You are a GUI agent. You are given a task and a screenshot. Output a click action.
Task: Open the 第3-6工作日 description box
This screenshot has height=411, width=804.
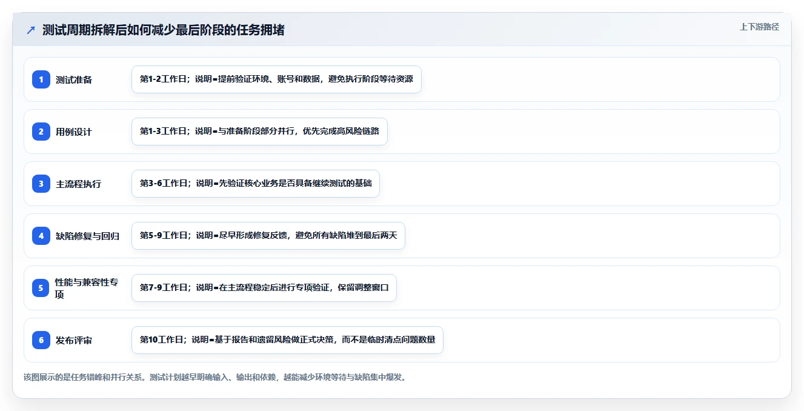click(x=256, y=184)
